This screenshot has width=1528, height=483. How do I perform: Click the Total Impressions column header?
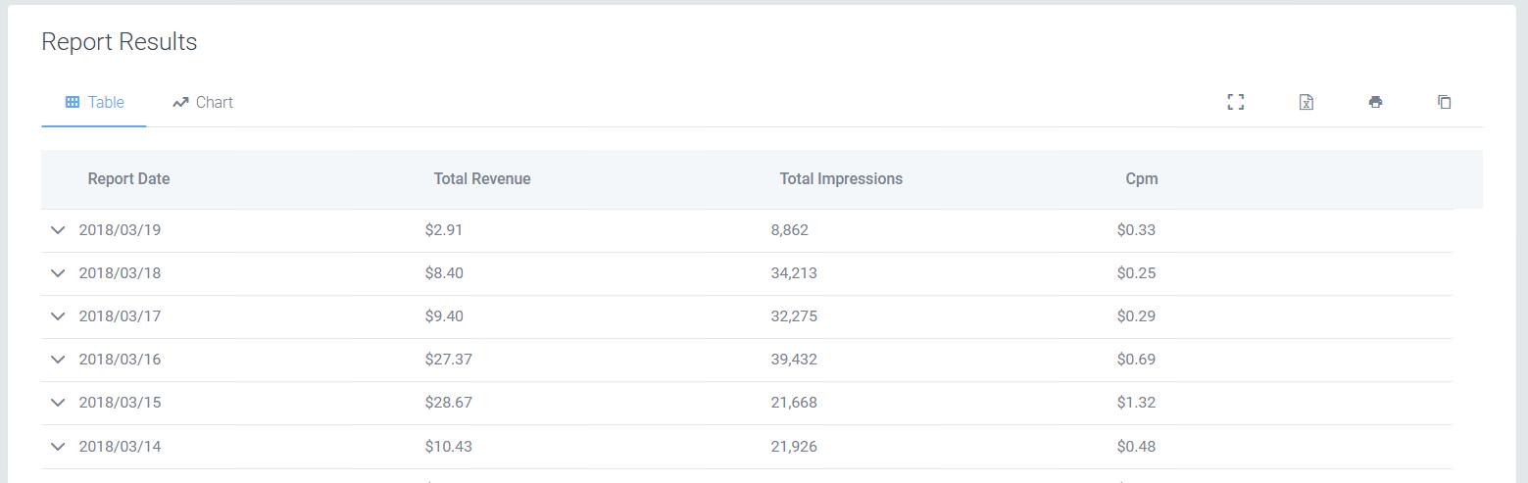coord(841,179)
